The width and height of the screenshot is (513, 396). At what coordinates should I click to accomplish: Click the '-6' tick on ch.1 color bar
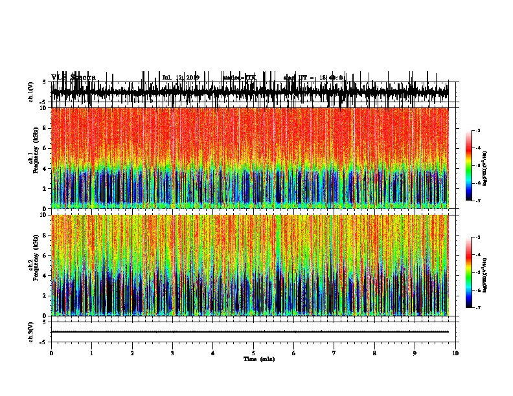477,183
